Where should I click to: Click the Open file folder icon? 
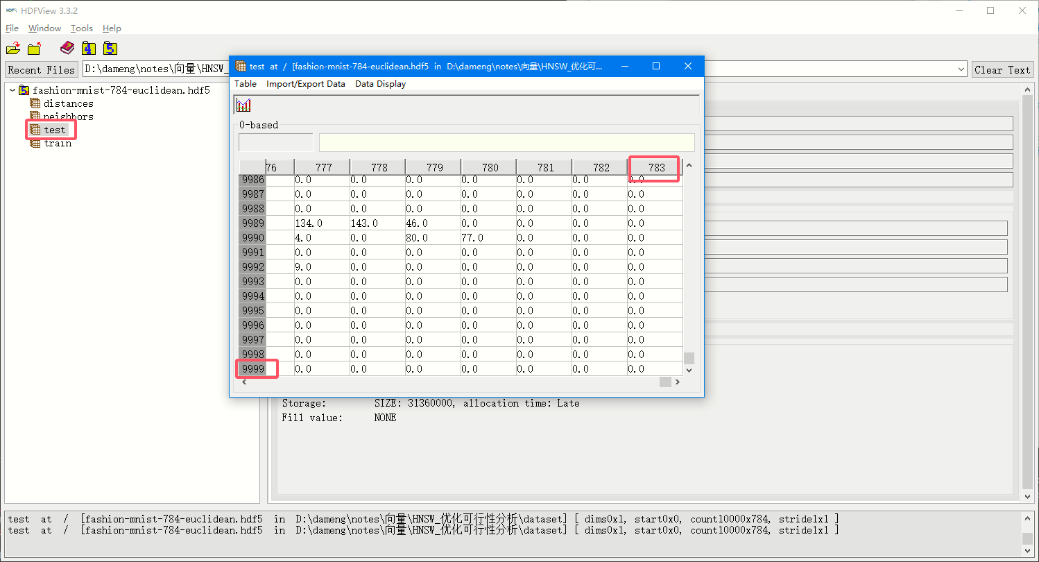point(13,49)
